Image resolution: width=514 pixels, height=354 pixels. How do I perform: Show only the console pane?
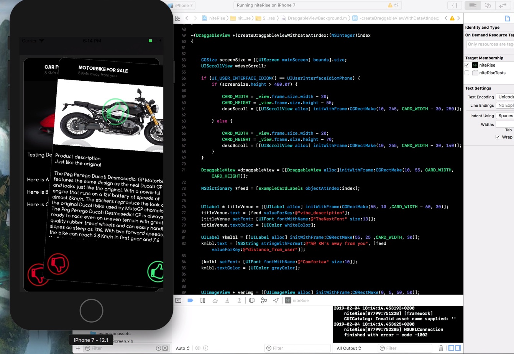[x=458, y=348]
